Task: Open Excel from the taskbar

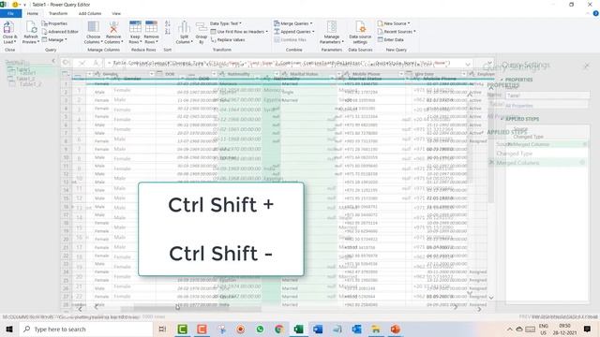Action: [298, 329]
